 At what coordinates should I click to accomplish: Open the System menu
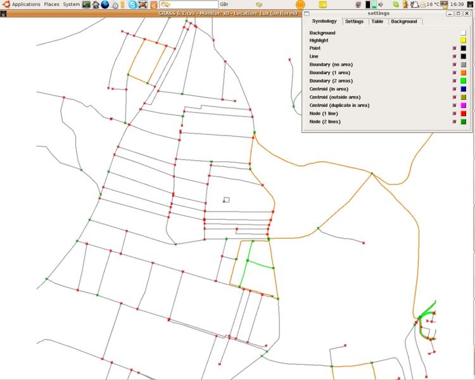(x=72, y=4)
